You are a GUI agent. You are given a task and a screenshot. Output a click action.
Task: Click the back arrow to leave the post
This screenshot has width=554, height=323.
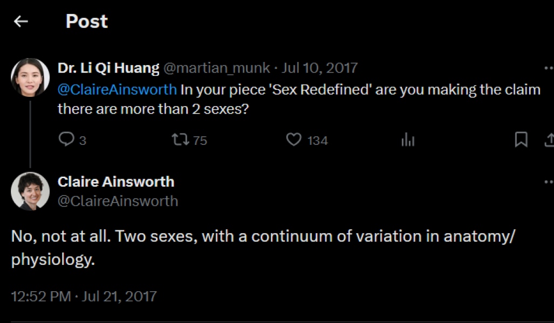coord(20,20)
